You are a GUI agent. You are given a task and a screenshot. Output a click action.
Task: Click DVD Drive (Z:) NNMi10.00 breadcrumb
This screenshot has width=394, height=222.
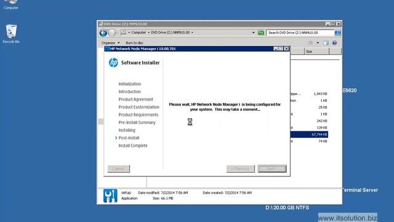pos(170,33)
